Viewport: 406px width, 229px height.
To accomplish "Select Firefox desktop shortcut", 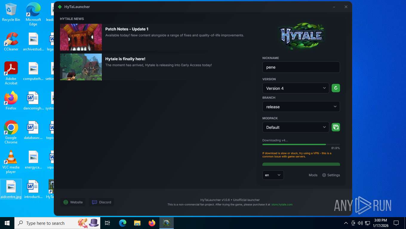I will tap(11, 101).
